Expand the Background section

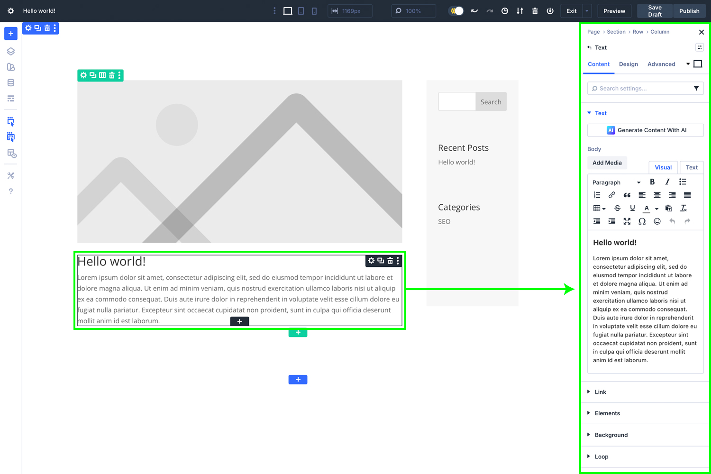click(x=611, y=435)
